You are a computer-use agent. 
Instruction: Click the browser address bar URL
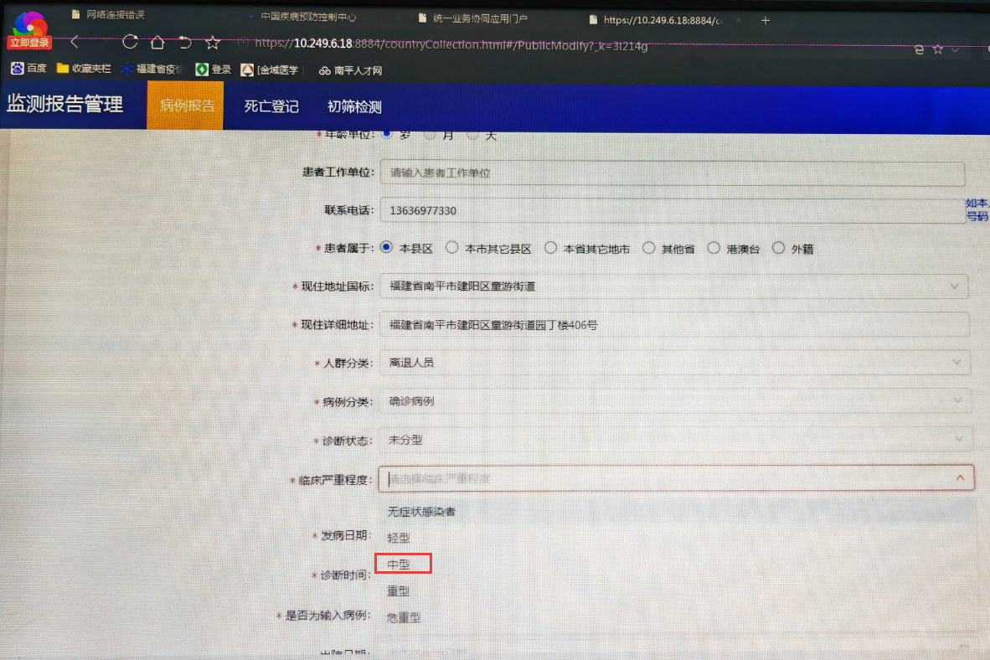click(451, 44)
